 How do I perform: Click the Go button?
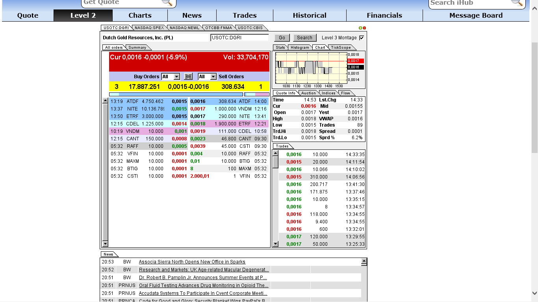click(282, 37)
